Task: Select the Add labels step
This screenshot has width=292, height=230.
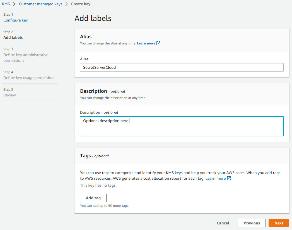Action: click(13, 37)
